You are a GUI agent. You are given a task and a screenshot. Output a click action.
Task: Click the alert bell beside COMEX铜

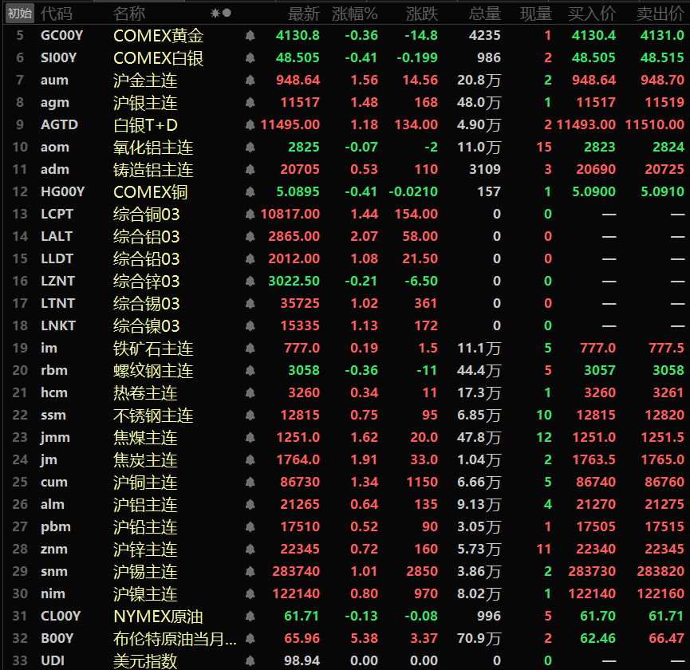pos(250,191)
